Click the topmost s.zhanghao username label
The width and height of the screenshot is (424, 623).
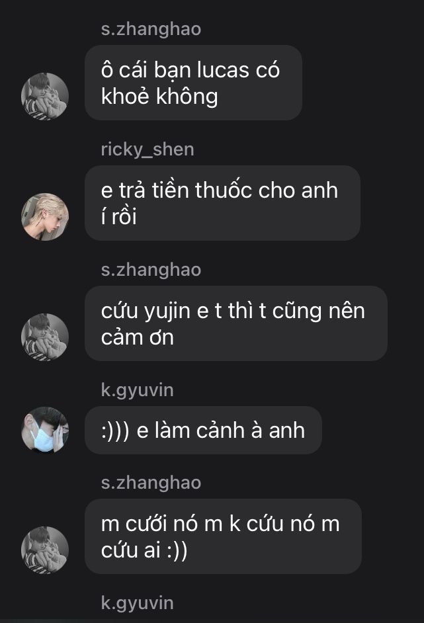pos(151,29)
